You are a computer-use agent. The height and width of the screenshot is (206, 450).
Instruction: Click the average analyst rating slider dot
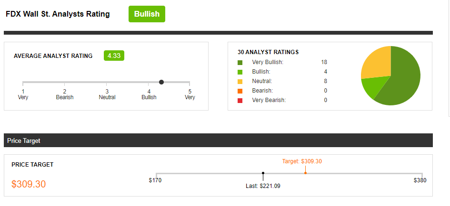click(161, 82)
